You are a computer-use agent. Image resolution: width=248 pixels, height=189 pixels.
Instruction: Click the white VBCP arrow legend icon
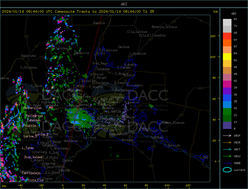(227, 136)
